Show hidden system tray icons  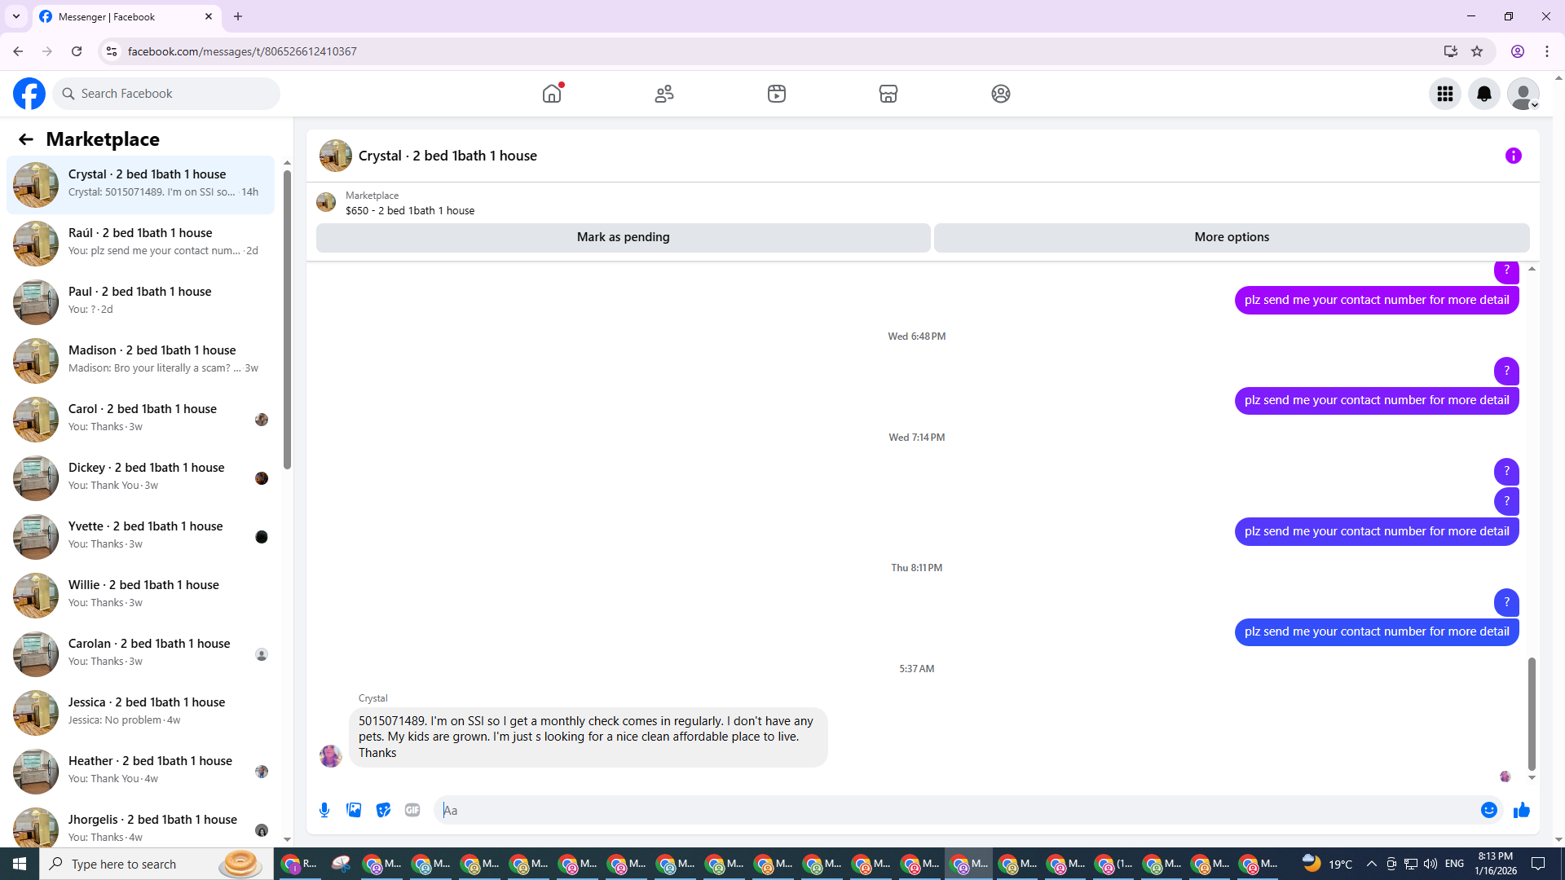[1371, 864]
